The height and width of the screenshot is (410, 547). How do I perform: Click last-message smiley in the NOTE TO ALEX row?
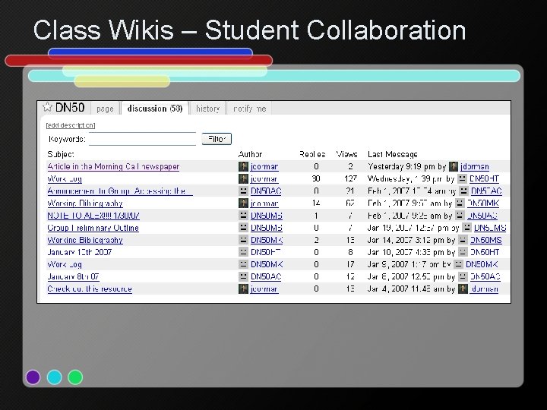pyautogui.click(x=460, y=215)
